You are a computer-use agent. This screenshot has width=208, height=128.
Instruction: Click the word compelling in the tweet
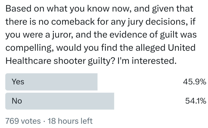point(30,48)
